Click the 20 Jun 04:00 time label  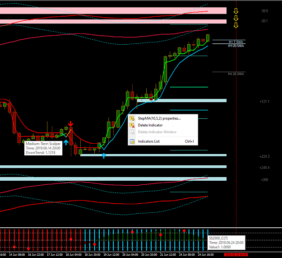(x=130, y=254)
